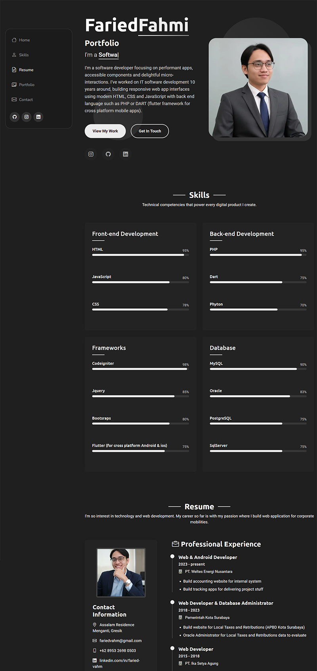The height and width of the screenshot is (671, 317).
Task: Go to Skills in sidebar navigation
Action: pos(24,55)
